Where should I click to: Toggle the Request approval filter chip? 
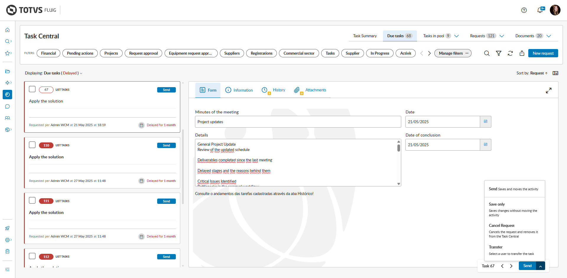click(144, 53)
